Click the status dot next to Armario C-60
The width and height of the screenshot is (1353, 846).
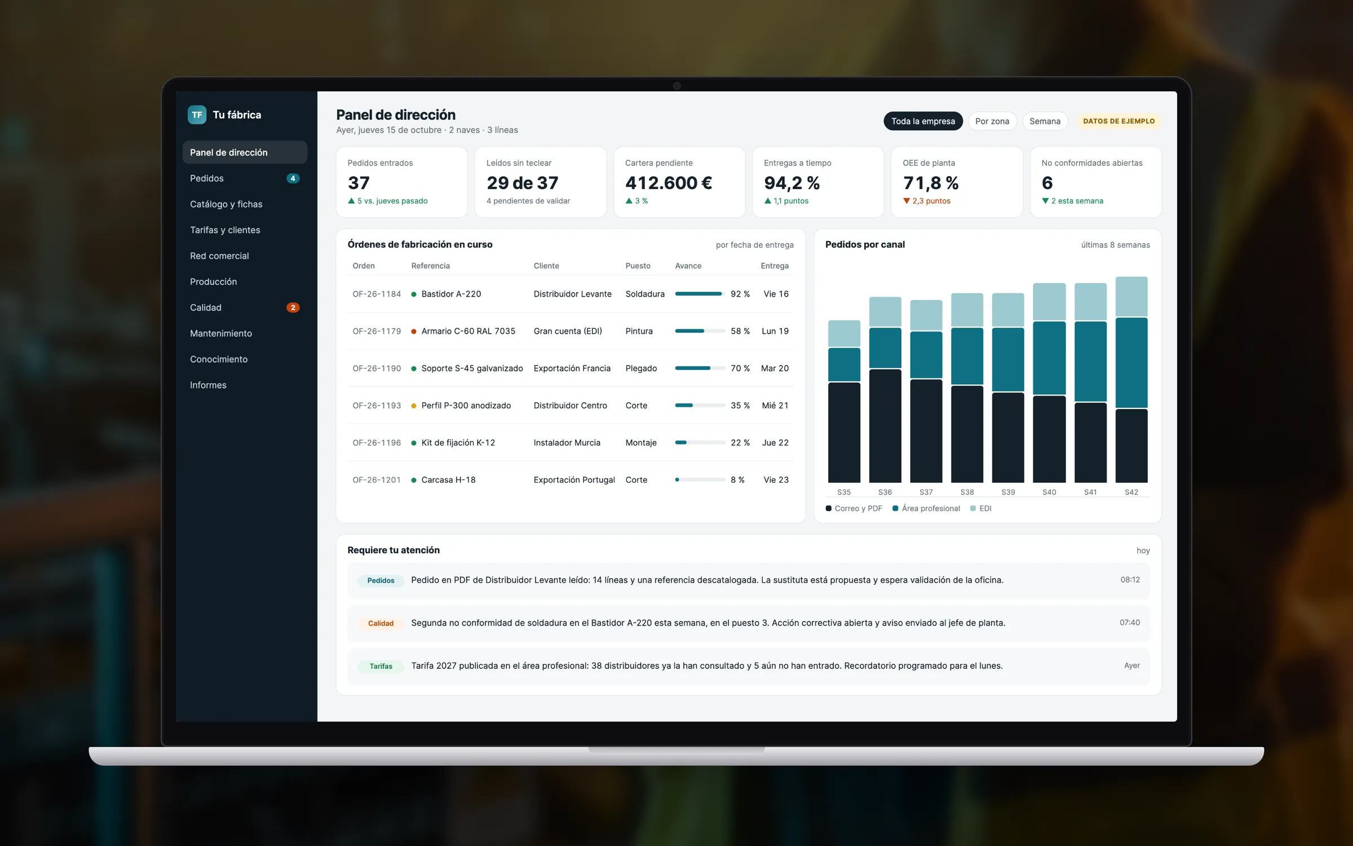(414, 332)
